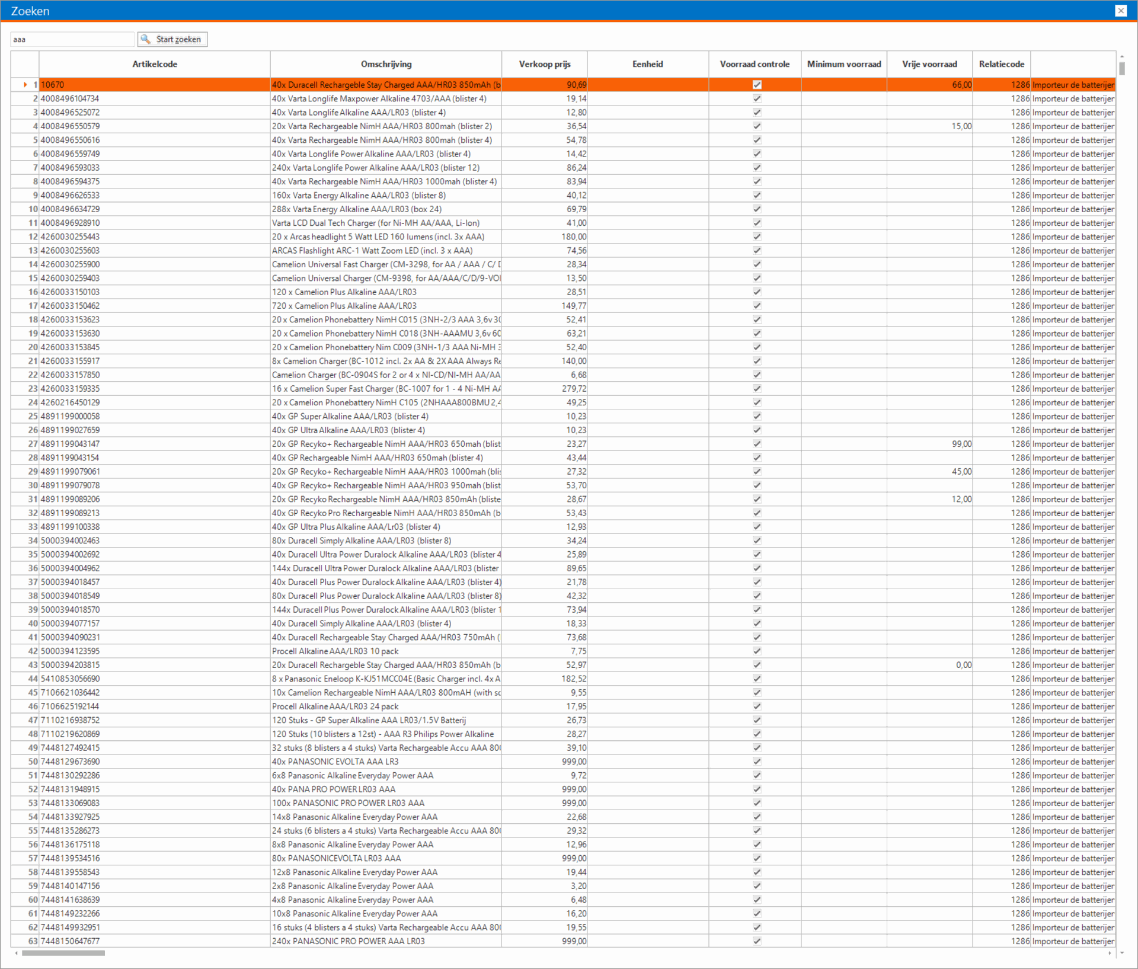The height and width of the screenshot is (969, 1138).
Task: Select '120 x Camelion Plus Alkaline AAA/LR03'
Action: click(x=344, y=292)
